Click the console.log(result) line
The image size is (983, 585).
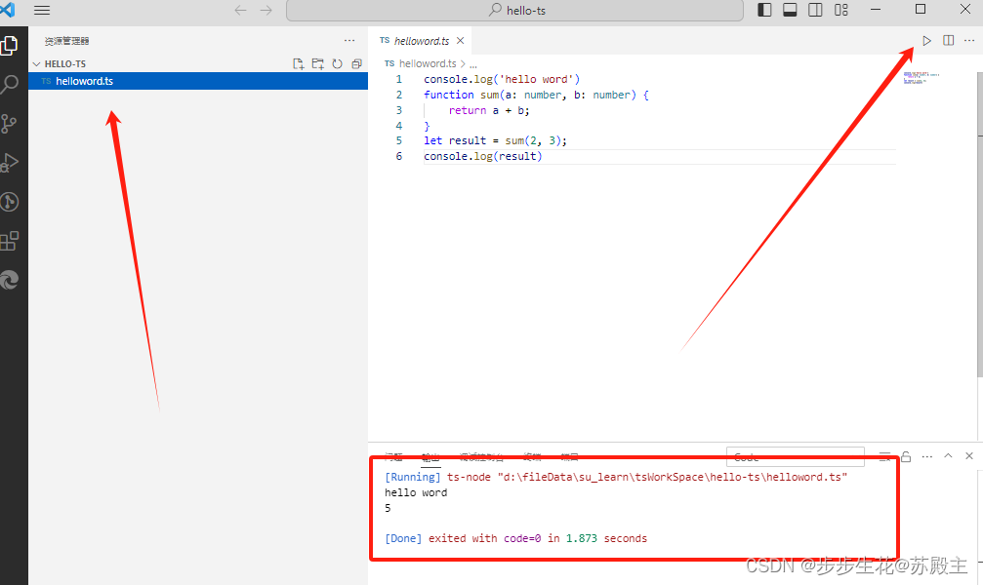483,157
